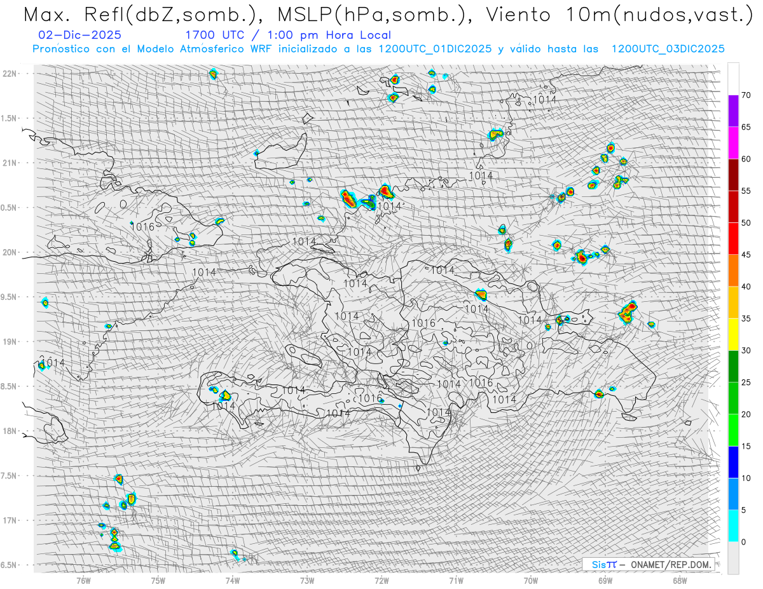
Task: Pick the dark blue colorbar segment between 10 and 15
Action: coord(733,462)
